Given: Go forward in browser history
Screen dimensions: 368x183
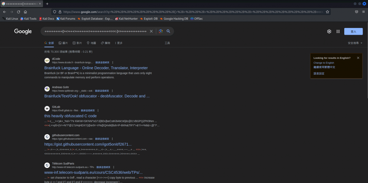Looking at the screenshot, I should point(11,12).
